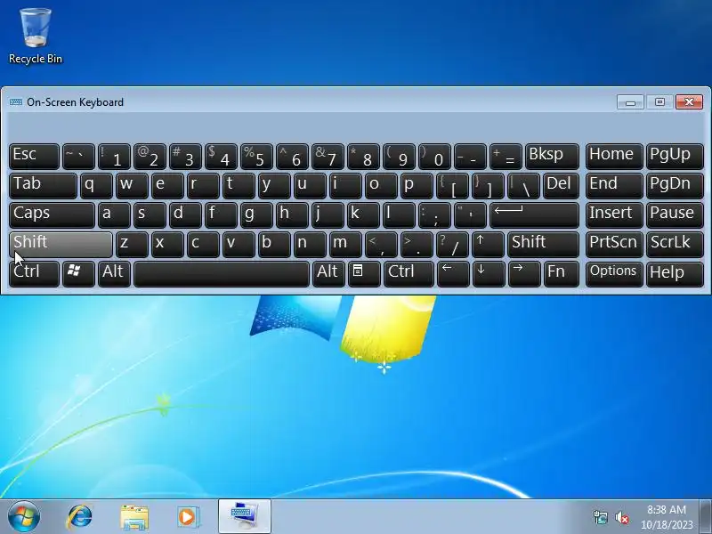Click the left square bracket key
This screenshot has height=534, width=712.
[453, 186]
